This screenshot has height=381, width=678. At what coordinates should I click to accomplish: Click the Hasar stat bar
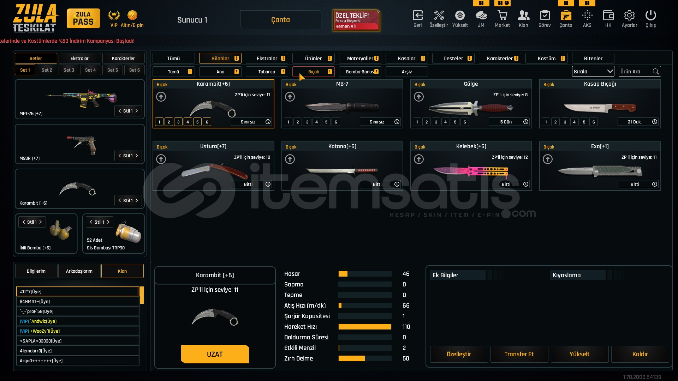(x=365, y=274)
